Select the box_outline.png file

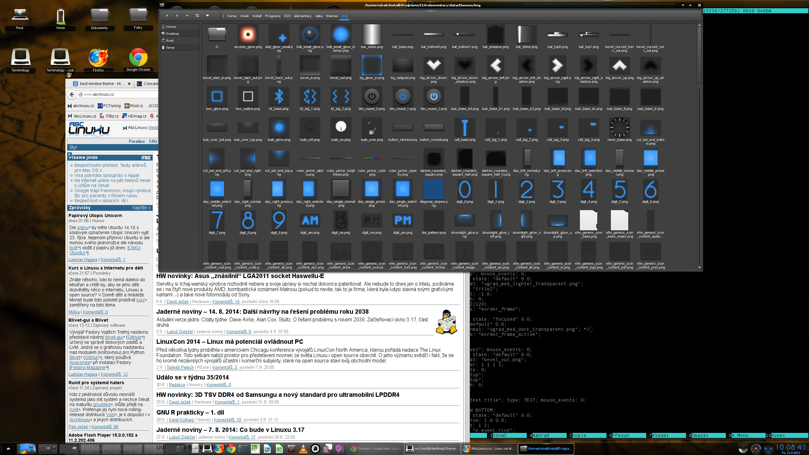coord(248,99)
